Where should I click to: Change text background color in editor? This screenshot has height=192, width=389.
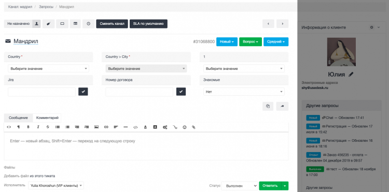[155, 127]
